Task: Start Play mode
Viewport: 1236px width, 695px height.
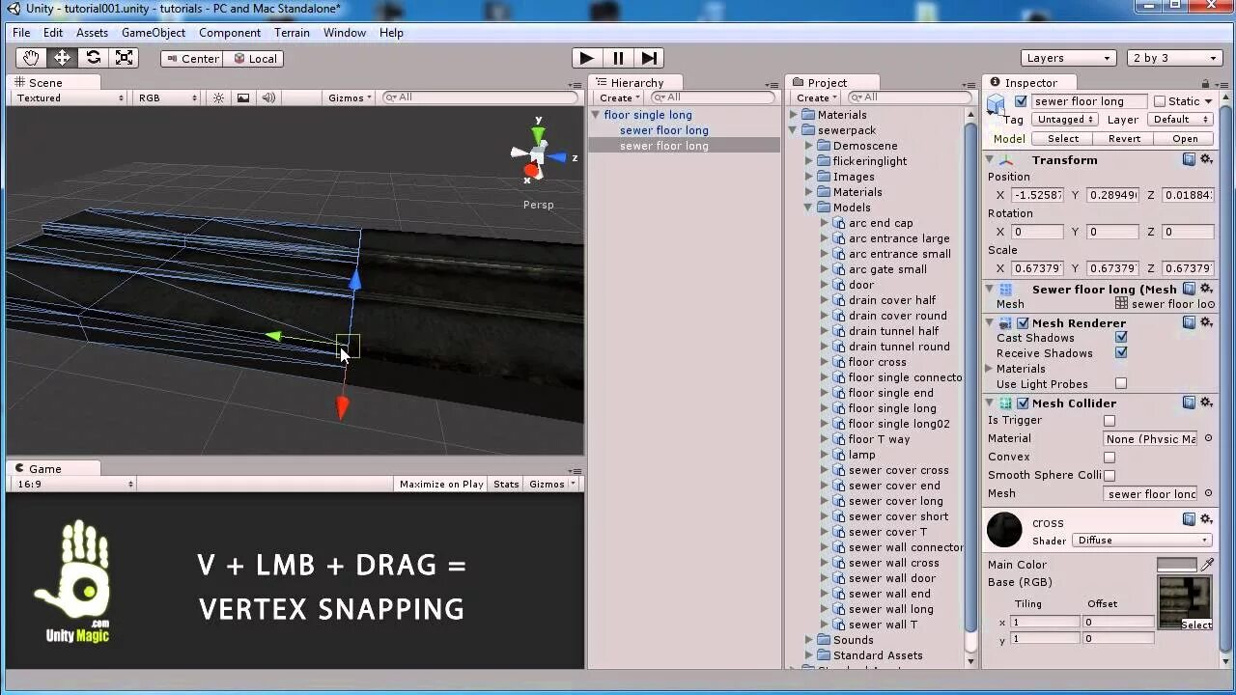Action: (x=586, y=58)
